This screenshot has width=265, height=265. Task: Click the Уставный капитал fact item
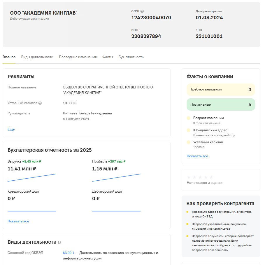click(x=205, y=144)
